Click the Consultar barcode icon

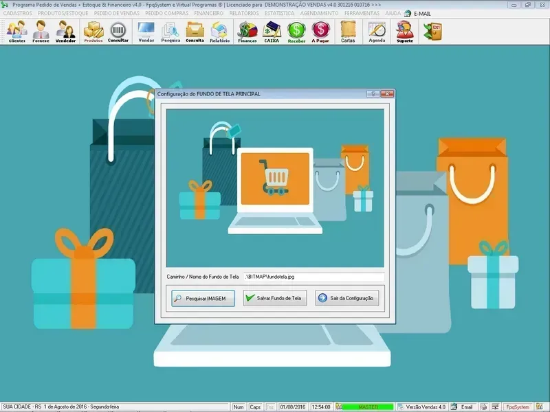118,32
